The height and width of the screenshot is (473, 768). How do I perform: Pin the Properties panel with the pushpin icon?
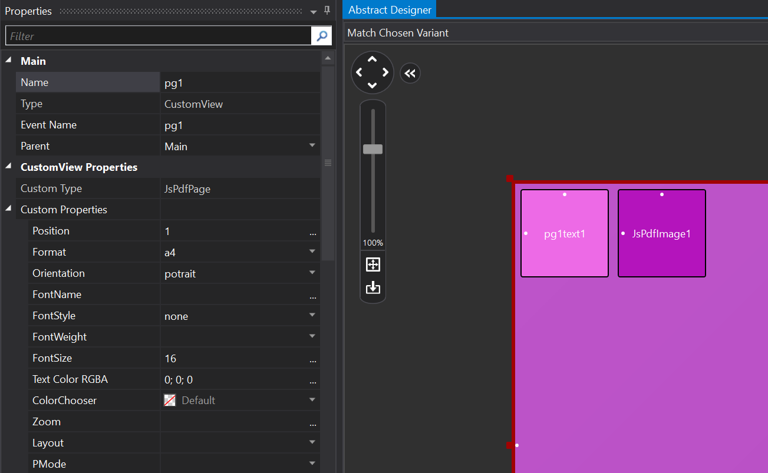327,11
